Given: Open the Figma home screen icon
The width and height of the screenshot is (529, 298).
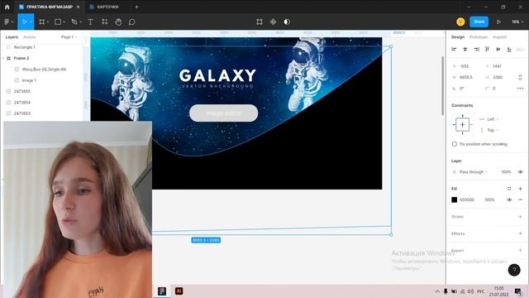Looking at the screenshot, I should pyautogui.click(x=7, y=7).
